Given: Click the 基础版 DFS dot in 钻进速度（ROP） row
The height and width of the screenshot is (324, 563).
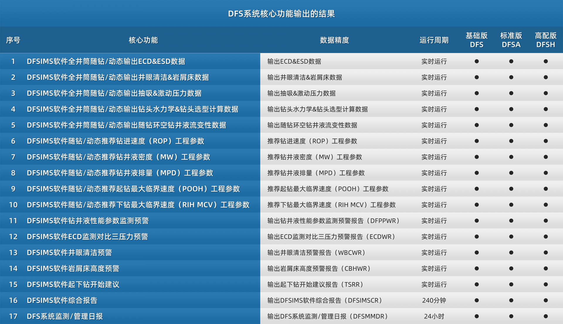Looking at the screenshot, I should pos(476,141).
